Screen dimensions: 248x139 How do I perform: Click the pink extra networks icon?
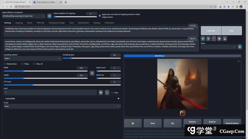point(214,39)
